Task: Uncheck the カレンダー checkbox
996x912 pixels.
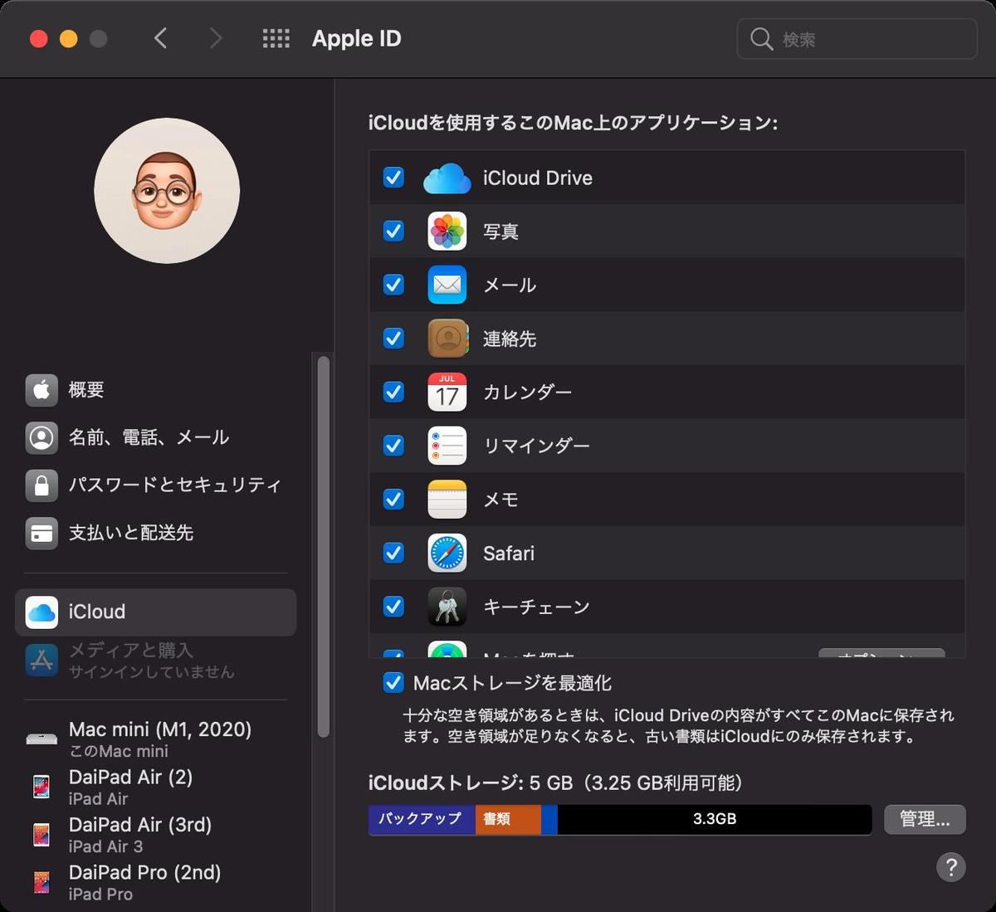Action: pyautogui.click(x=393, y=392)
